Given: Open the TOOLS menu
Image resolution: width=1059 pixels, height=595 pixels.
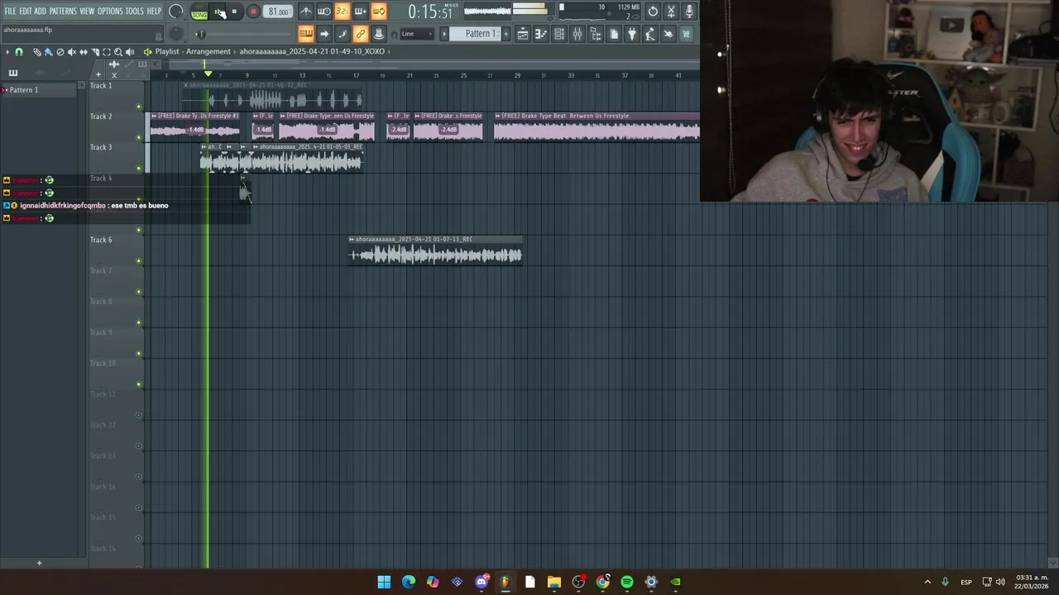Looking at the screenshot, I should point(135,11).
